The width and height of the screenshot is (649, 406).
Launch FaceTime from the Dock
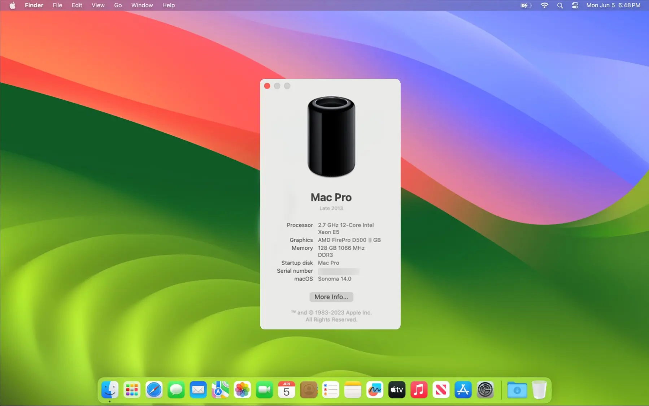point(265,390)
